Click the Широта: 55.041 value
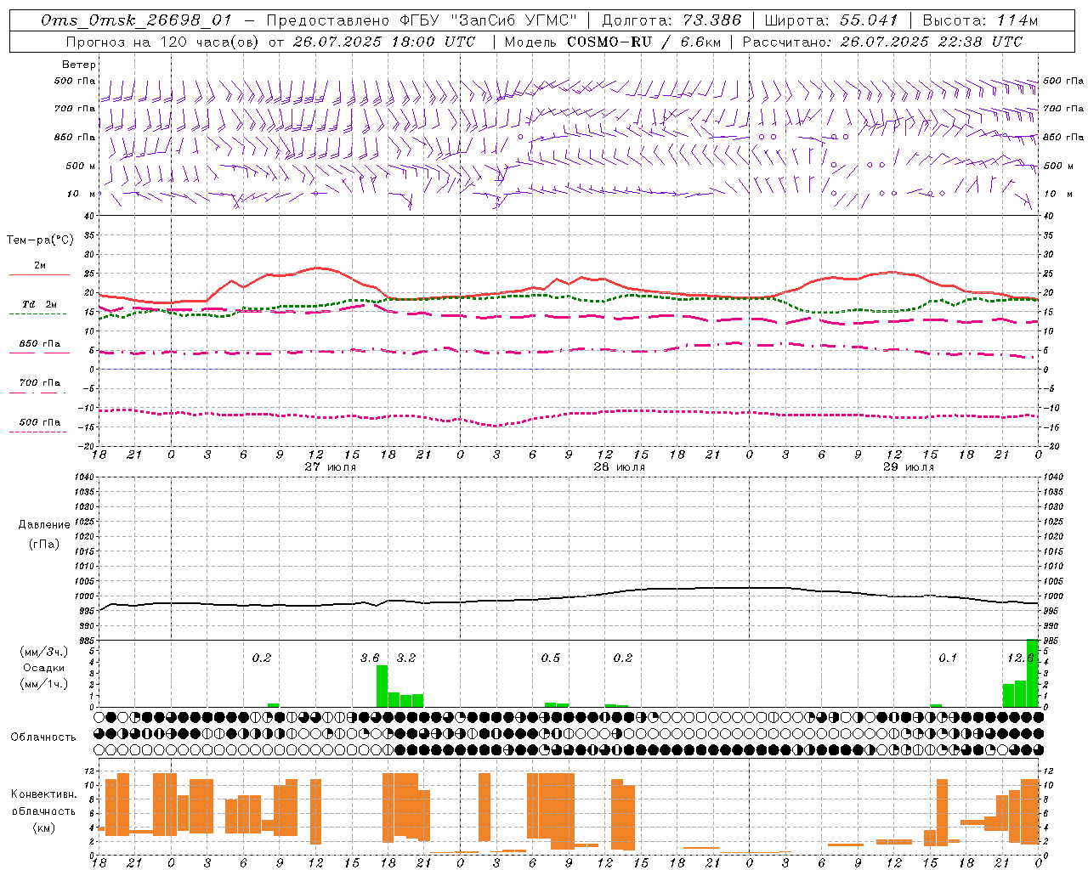The image size is (1088, 870). point(831,20)
